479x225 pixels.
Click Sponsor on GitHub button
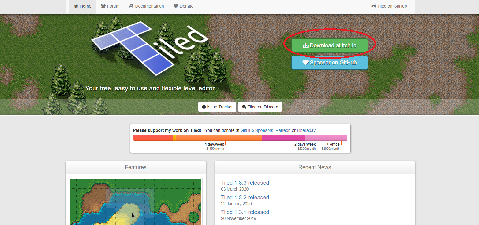(x=329, y=63)
